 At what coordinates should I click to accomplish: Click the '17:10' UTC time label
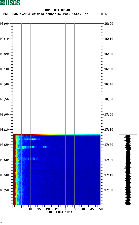click(109, 130)
